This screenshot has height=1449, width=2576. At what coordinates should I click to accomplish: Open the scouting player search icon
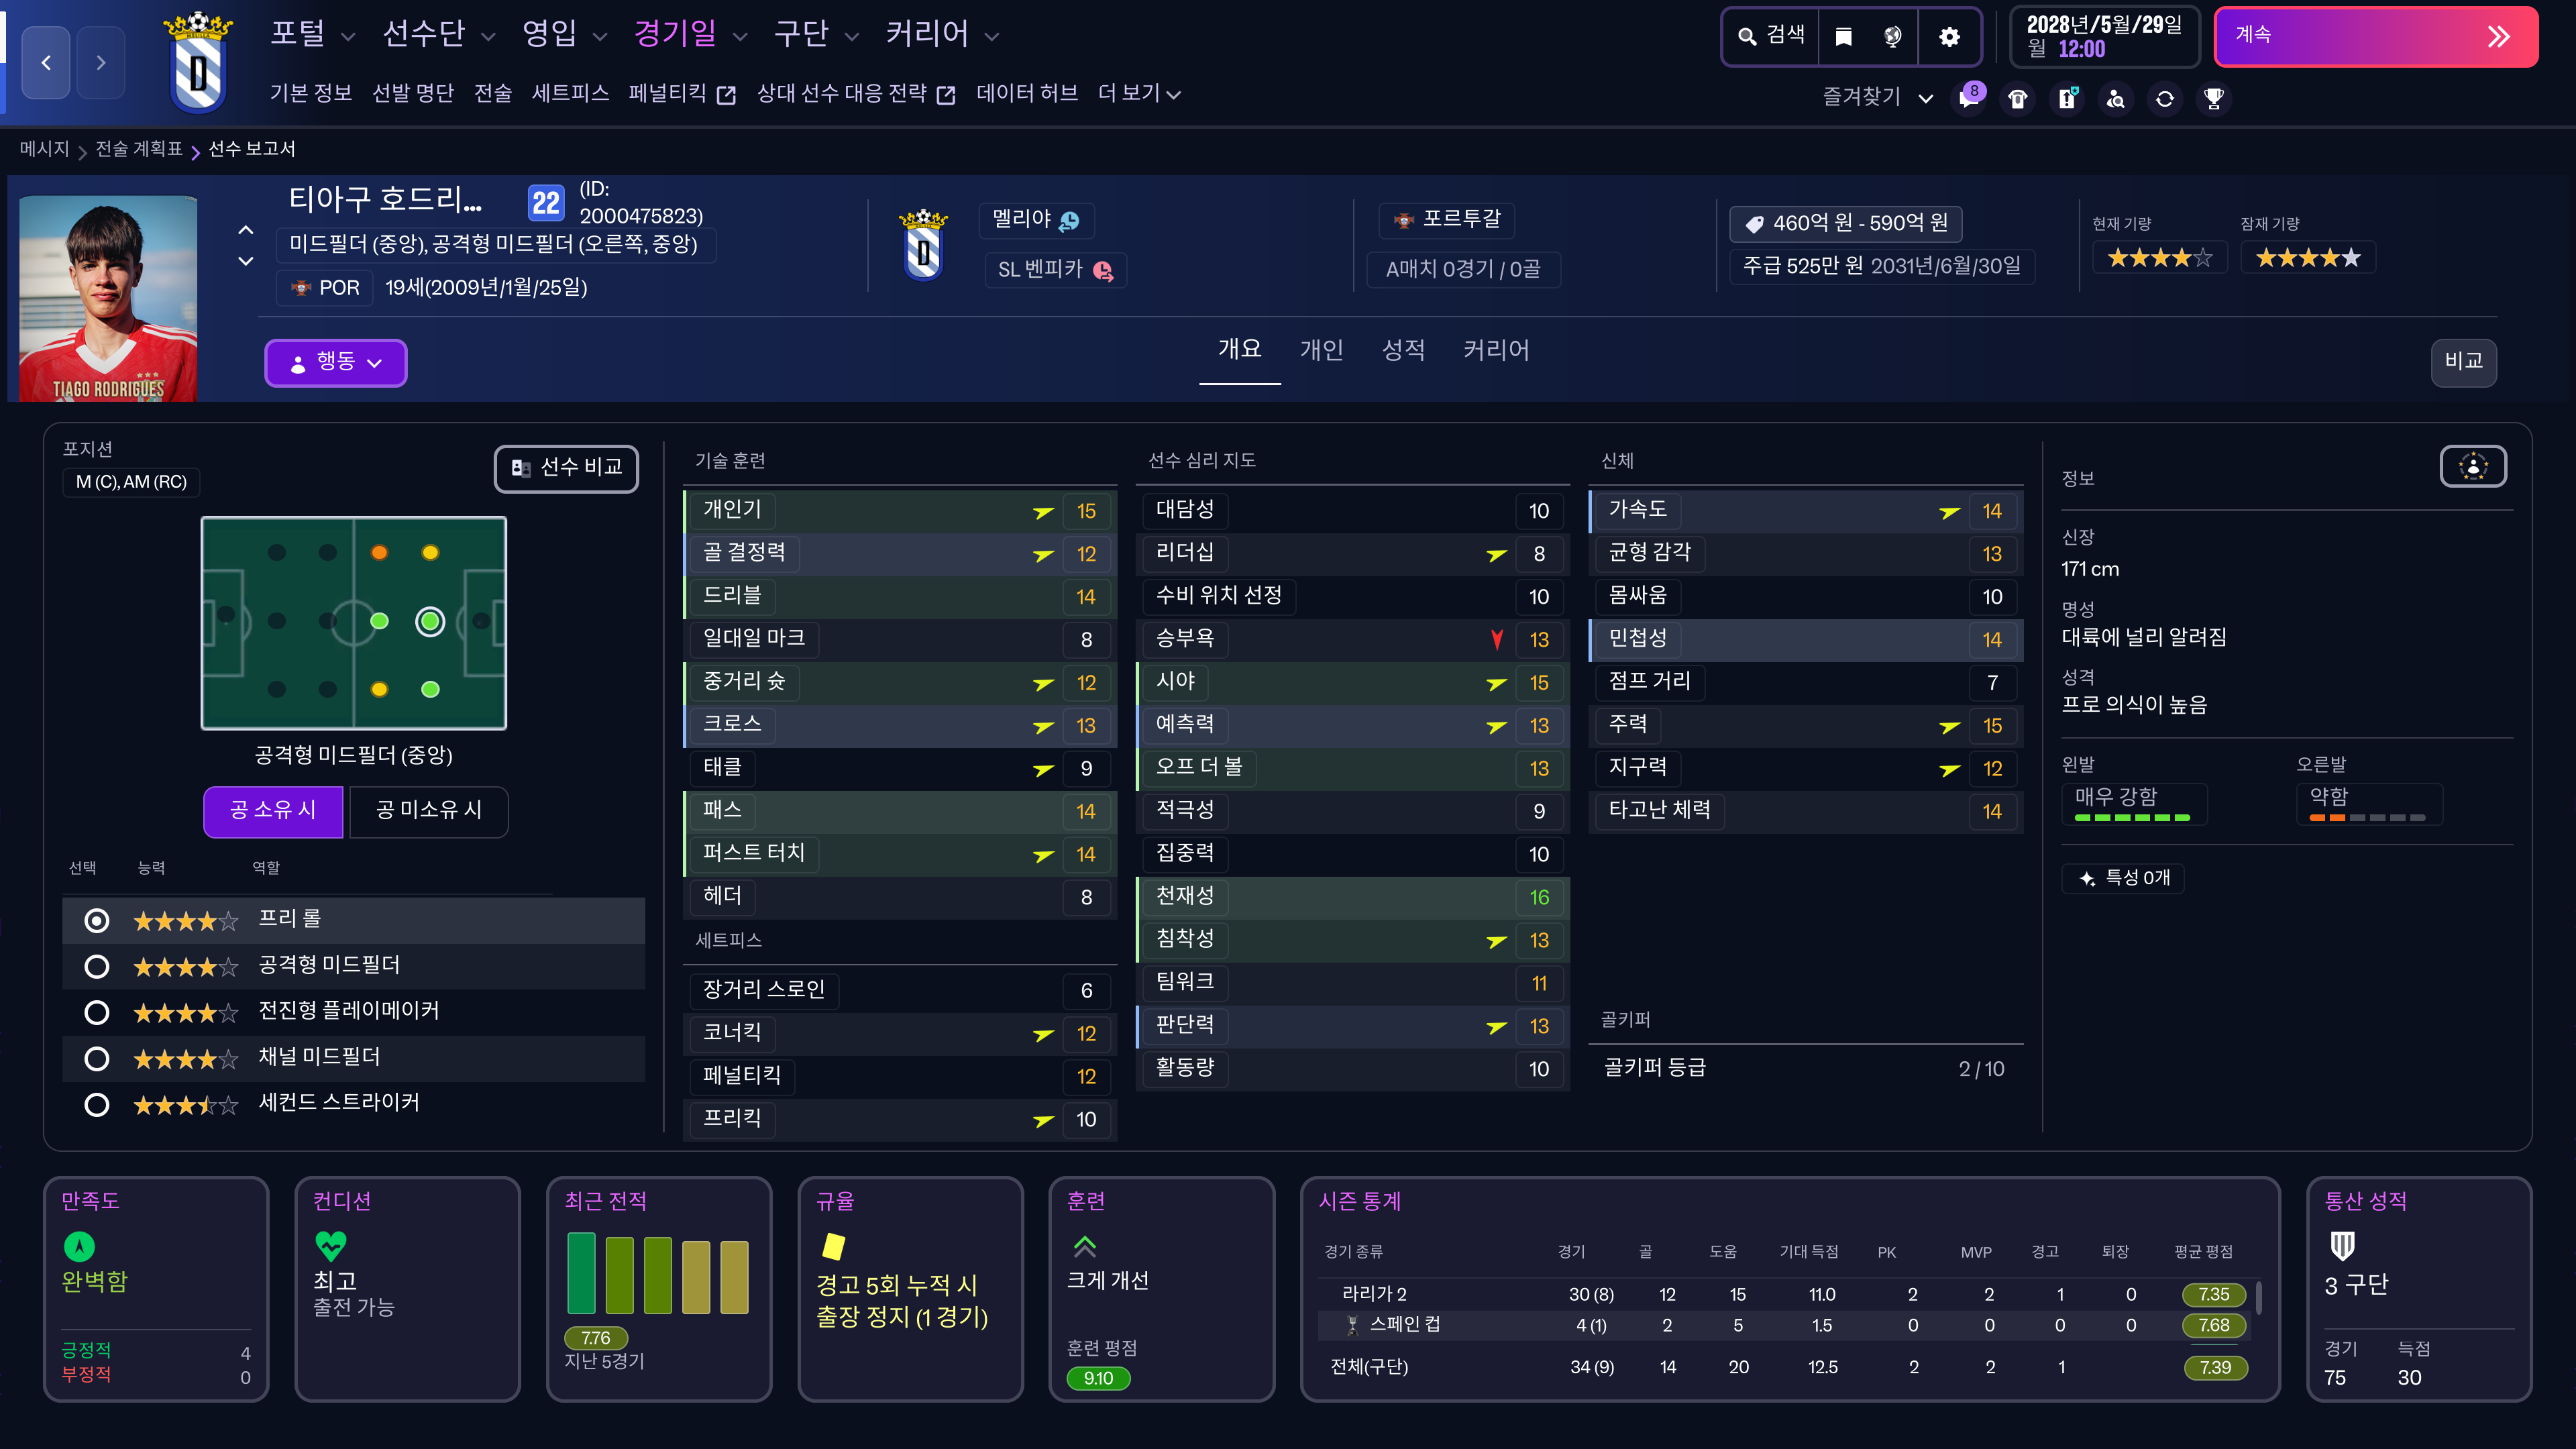[x=2115, y=98]
